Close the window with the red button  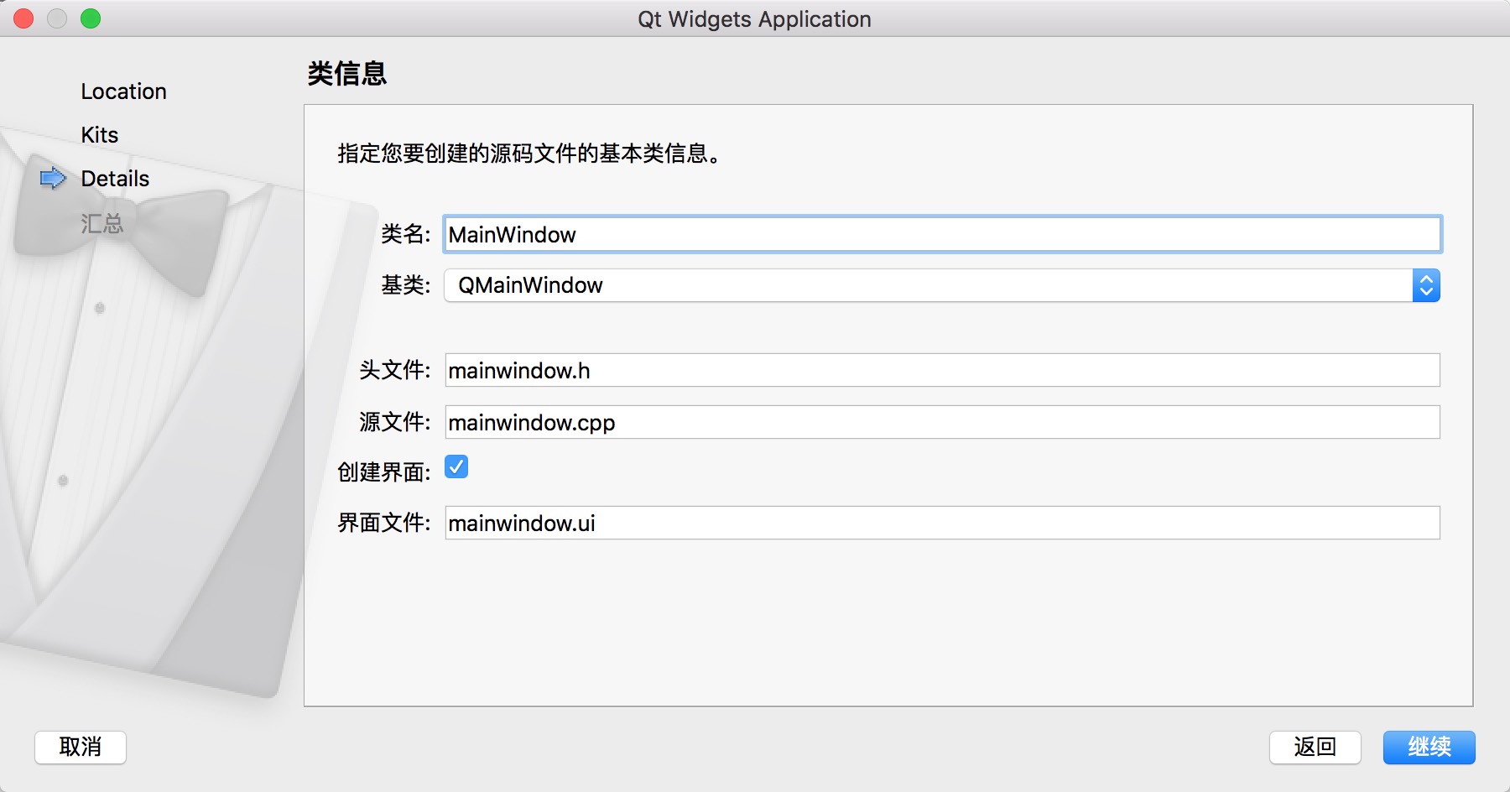point(23,18)
